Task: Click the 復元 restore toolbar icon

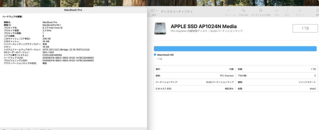Action: [287, 11]
